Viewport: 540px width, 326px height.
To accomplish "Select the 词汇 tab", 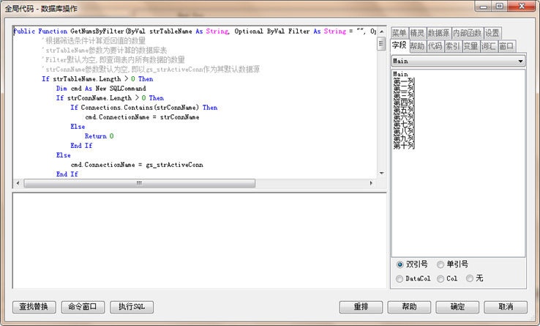I will coord(489,46).
